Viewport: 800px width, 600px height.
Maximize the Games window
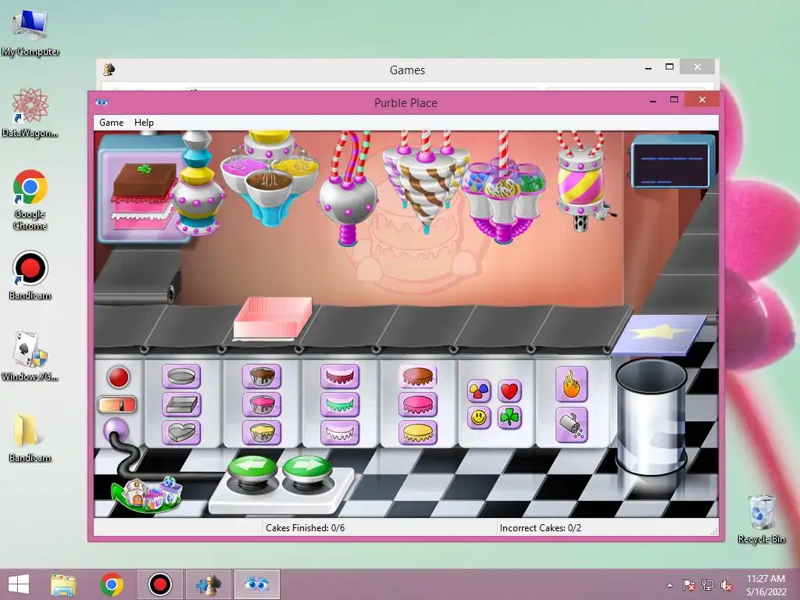pyautogui.click(x=670, y=67)
